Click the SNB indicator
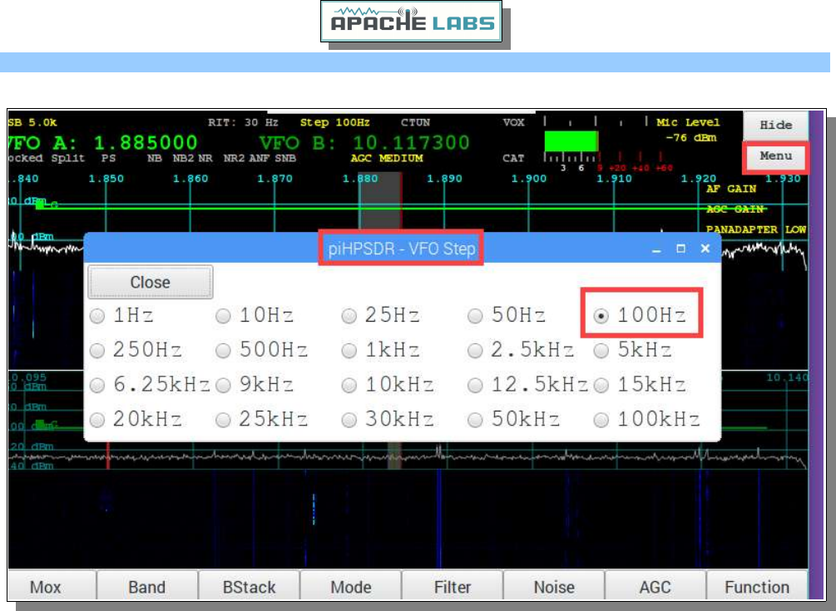 pyautogui.click(x=285, y=158)
